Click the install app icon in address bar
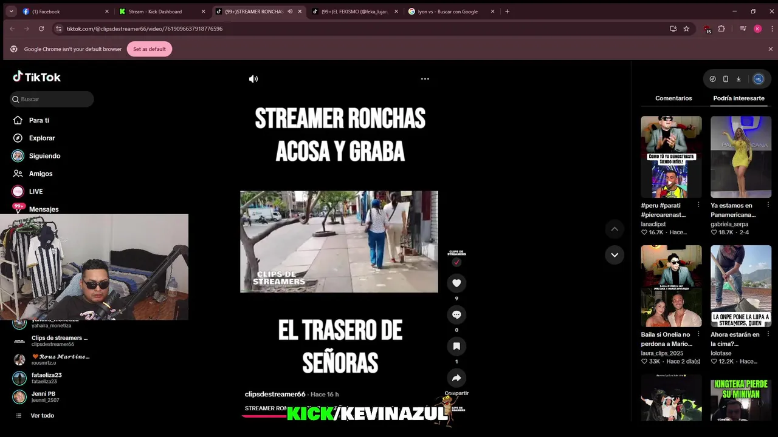This screenshot has width=778, height=437. [x=673, y=29]
